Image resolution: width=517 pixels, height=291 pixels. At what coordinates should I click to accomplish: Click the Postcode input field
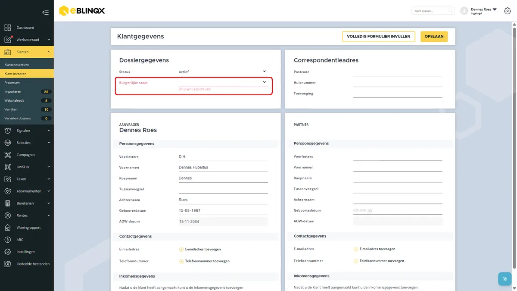398,72
